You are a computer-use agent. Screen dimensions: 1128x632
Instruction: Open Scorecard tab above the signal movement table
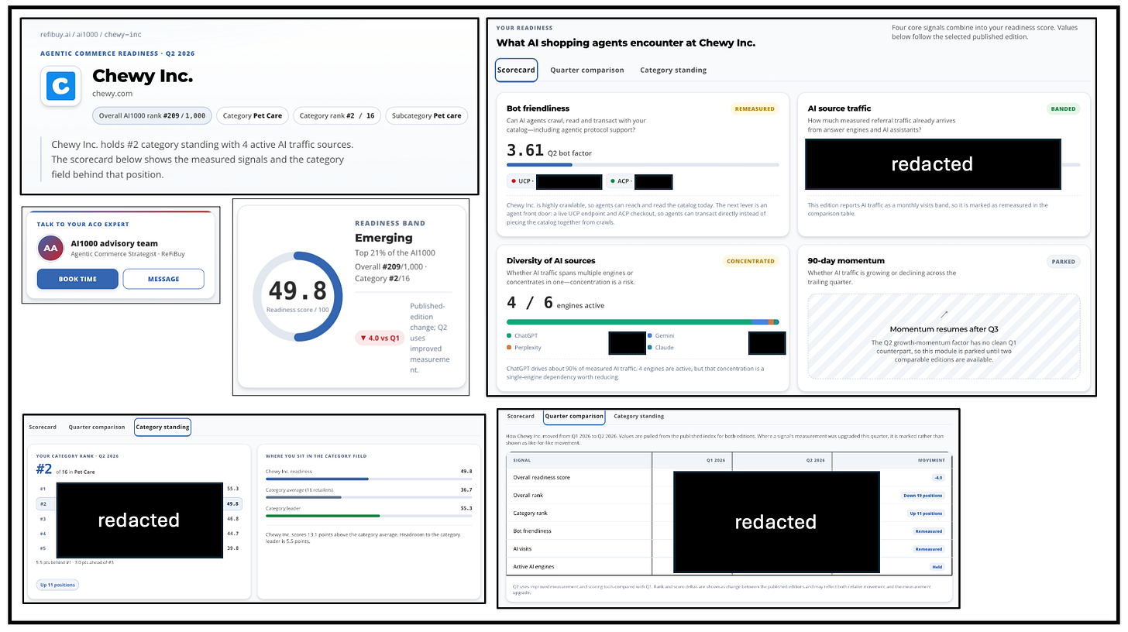[x=521, y=417]
